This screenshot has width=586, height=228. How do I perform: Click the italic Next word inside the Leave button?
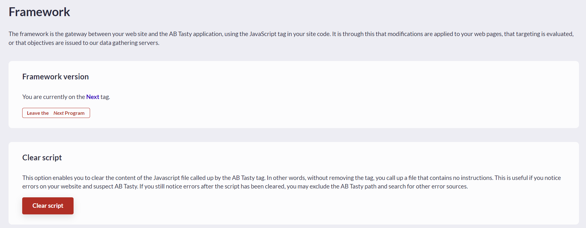[x=58, y=113]
